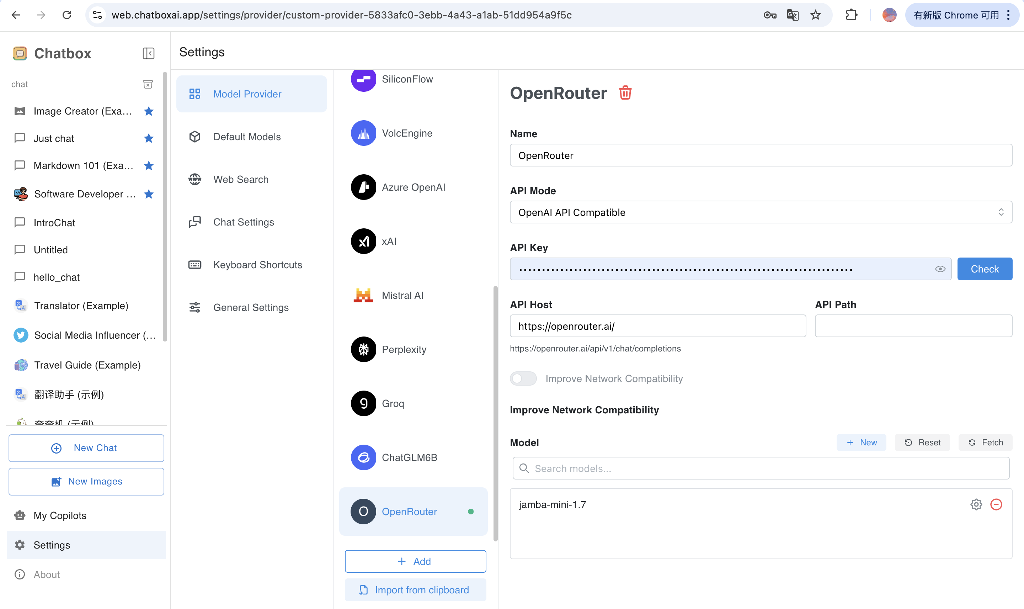Screen dimensions: 1024x609
Task: Open site information dropdown in address bar
Action: [98, 15]
